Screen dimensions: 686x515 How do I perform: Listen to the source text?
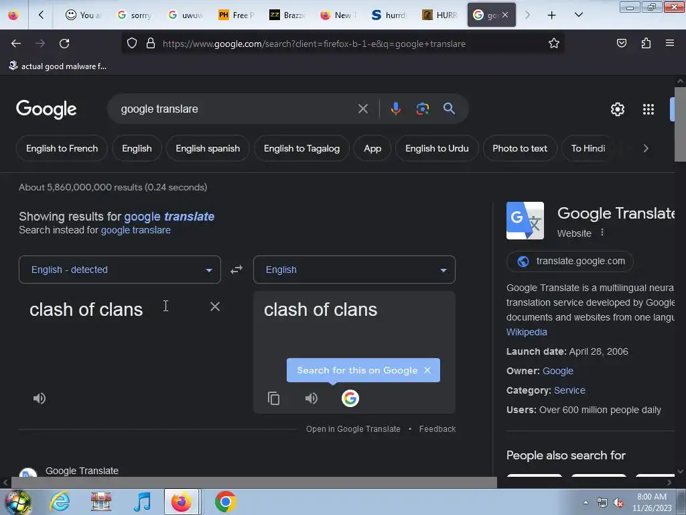tap(40, 398)
